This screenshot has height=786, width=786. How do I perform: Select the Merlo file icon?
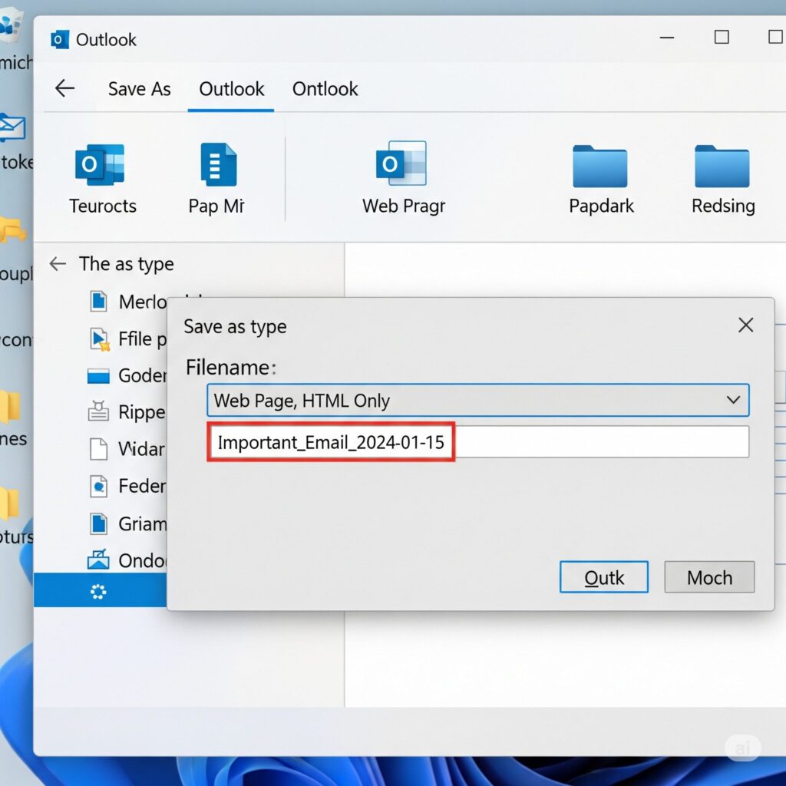tap(100, 301)
